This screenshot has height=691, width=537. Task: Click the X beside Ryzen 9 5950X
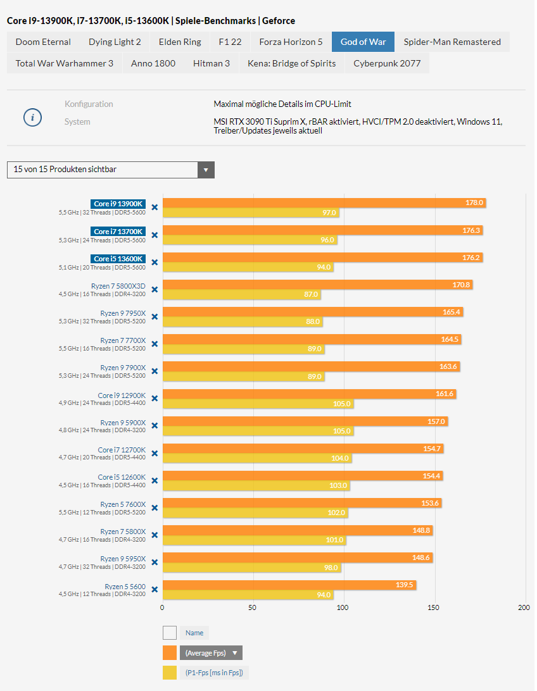coord(155,563)
